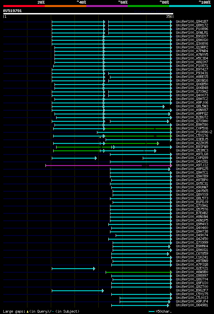Viewport: 214px width, 314px height.
Task: Open hit UniRef100_P10896
Action: [x=192, y=29]
